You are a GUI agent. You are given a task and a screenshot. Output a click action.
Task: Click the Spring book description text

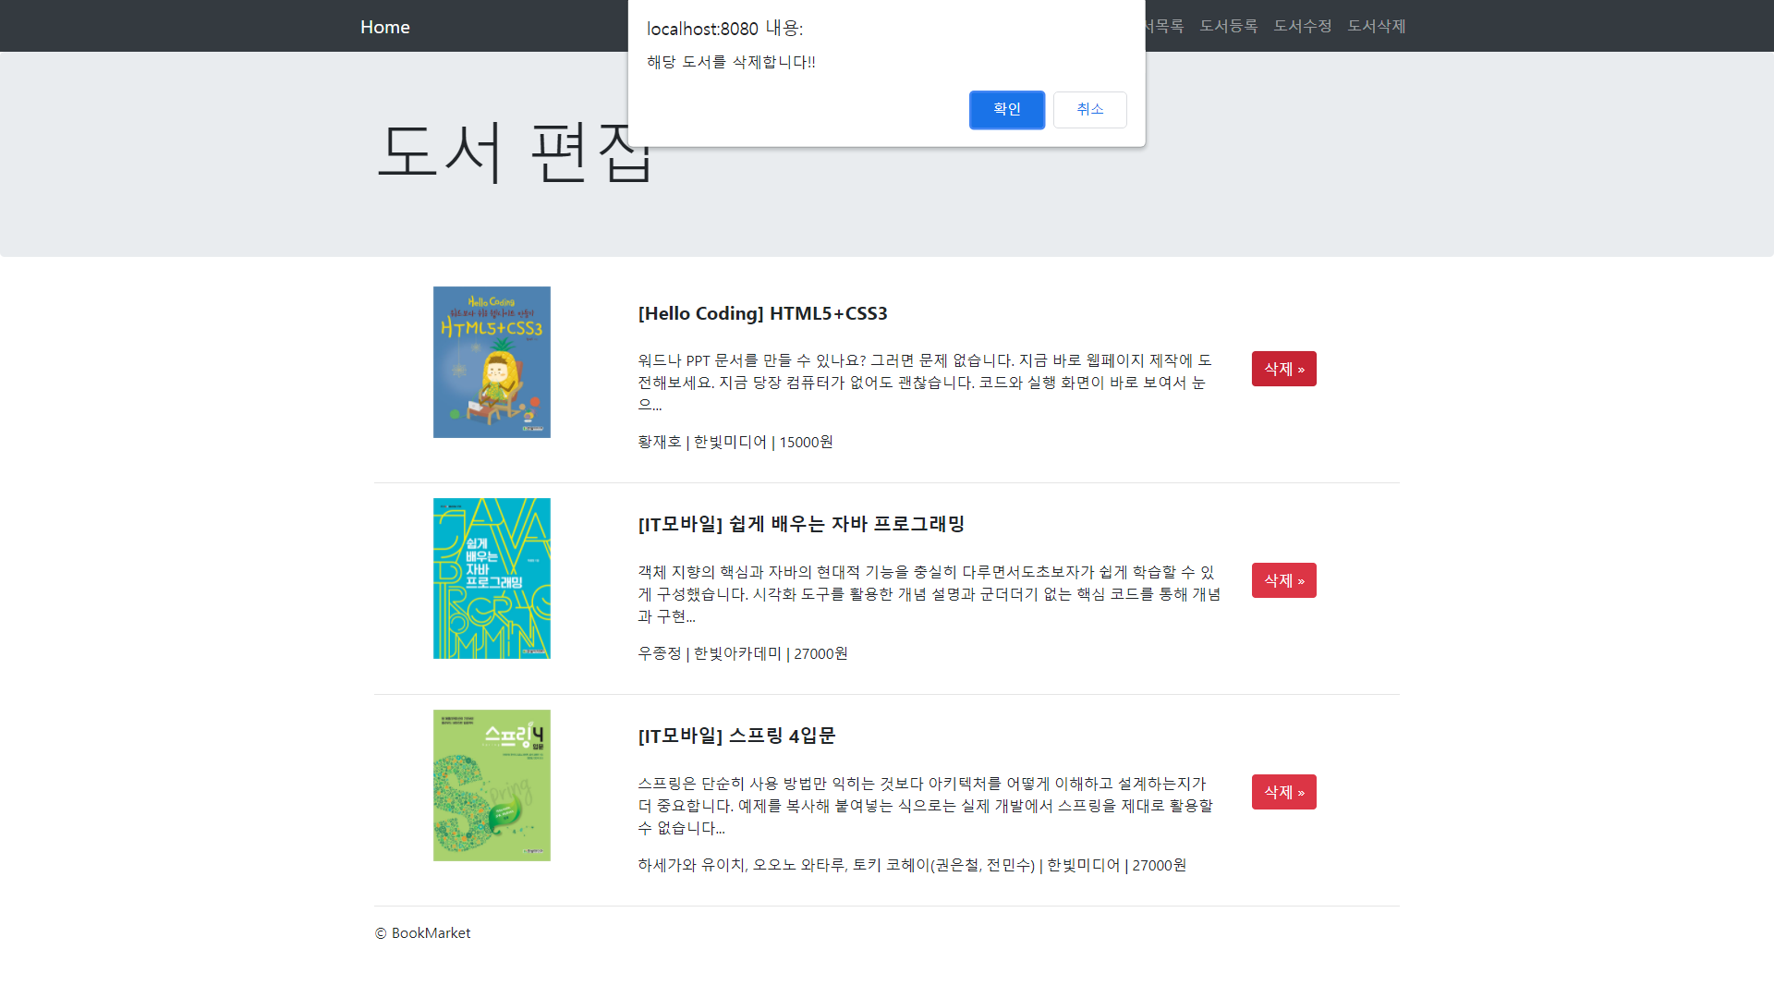(924, 806)
